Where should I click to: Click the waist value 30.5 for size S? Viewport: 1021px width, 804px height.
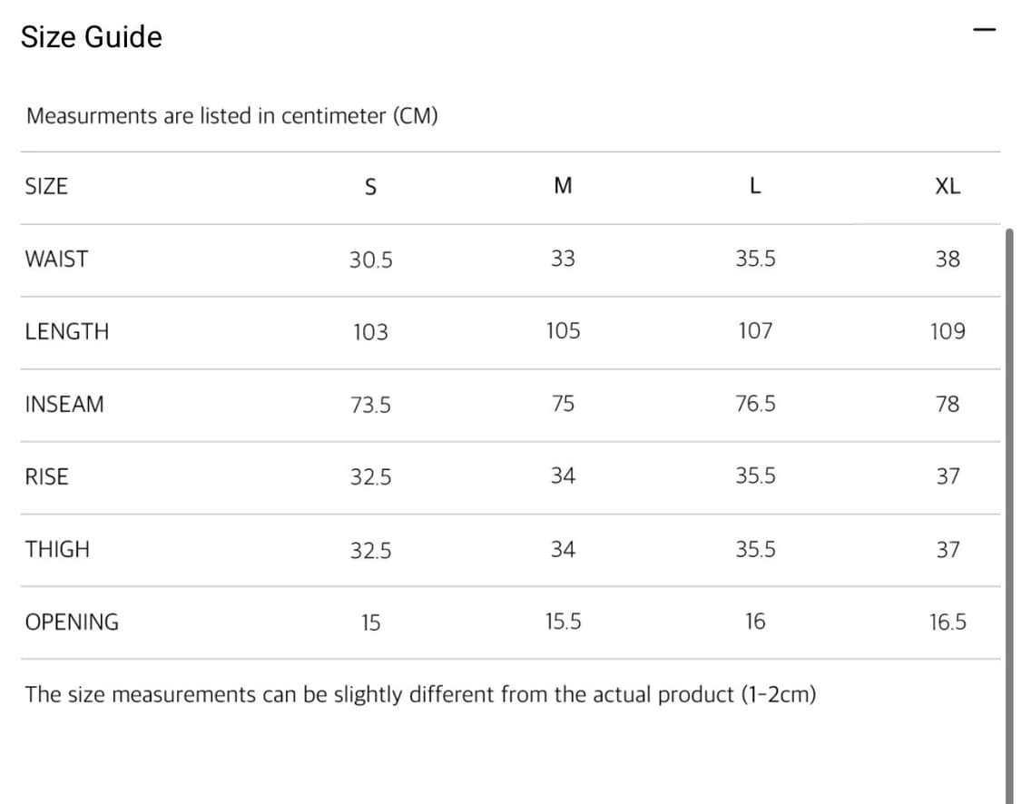tap(370, 260)
